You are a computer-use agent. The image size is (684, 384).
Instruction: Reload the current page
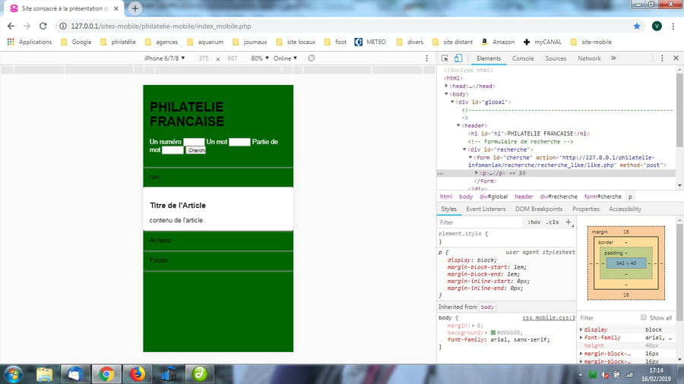[43, 26]
